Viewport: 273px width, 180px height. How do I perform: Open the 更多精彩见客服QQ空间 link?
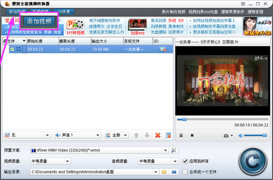[x=214, y=32]
